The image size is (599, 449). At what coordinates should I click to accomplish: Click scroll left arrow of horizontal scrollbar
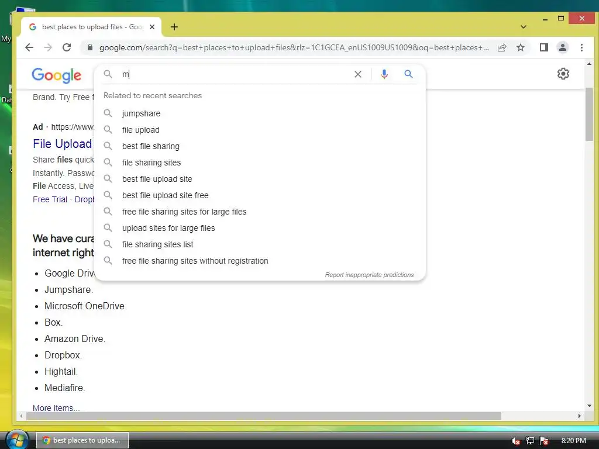[x=22, y=416]
